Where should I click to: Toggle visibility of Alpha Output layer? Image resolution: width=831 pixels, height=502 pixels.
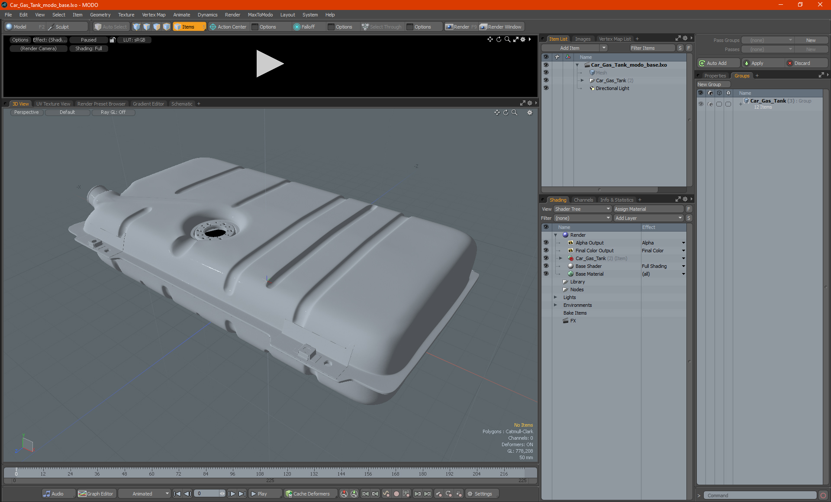546,243
